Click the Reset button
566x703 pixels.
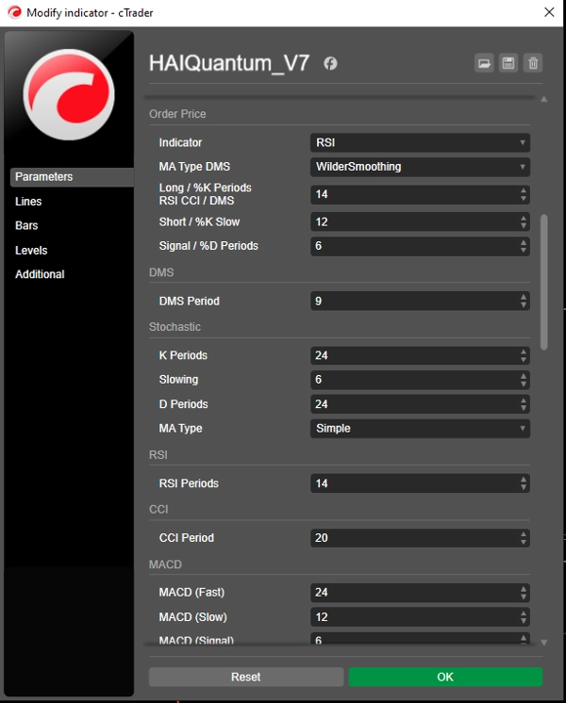246,677
